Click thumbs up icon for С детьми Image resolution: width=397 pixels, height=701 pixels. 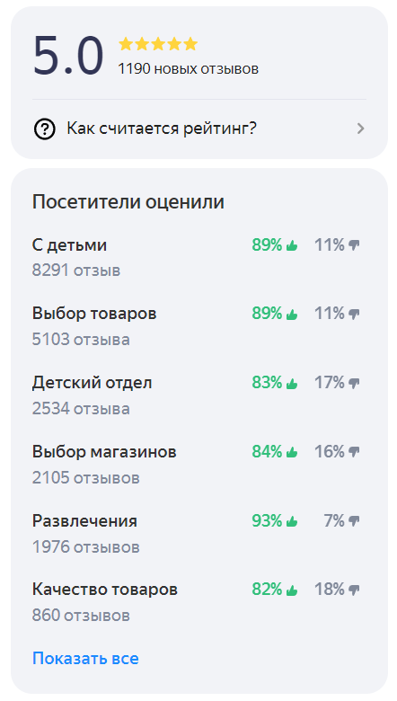(x=292, y=245)
